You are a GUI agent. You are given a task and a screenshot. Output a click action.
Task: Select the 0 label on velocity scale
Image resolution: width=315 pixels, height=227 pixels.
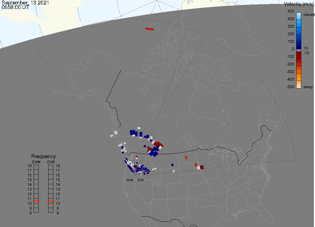[x=293, y=49]
